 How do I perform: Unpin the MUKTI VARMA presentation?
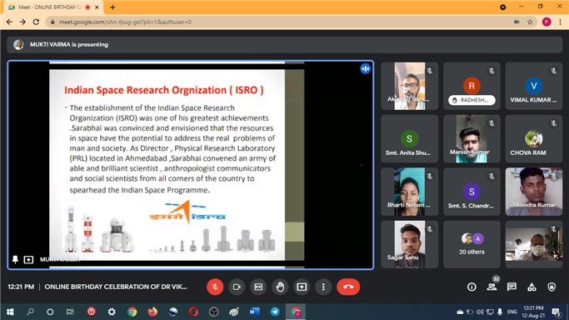[15, 259]
